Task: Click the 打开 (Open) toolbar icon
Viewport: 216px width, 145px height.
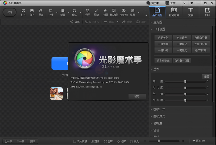Action: coord(23,12)
